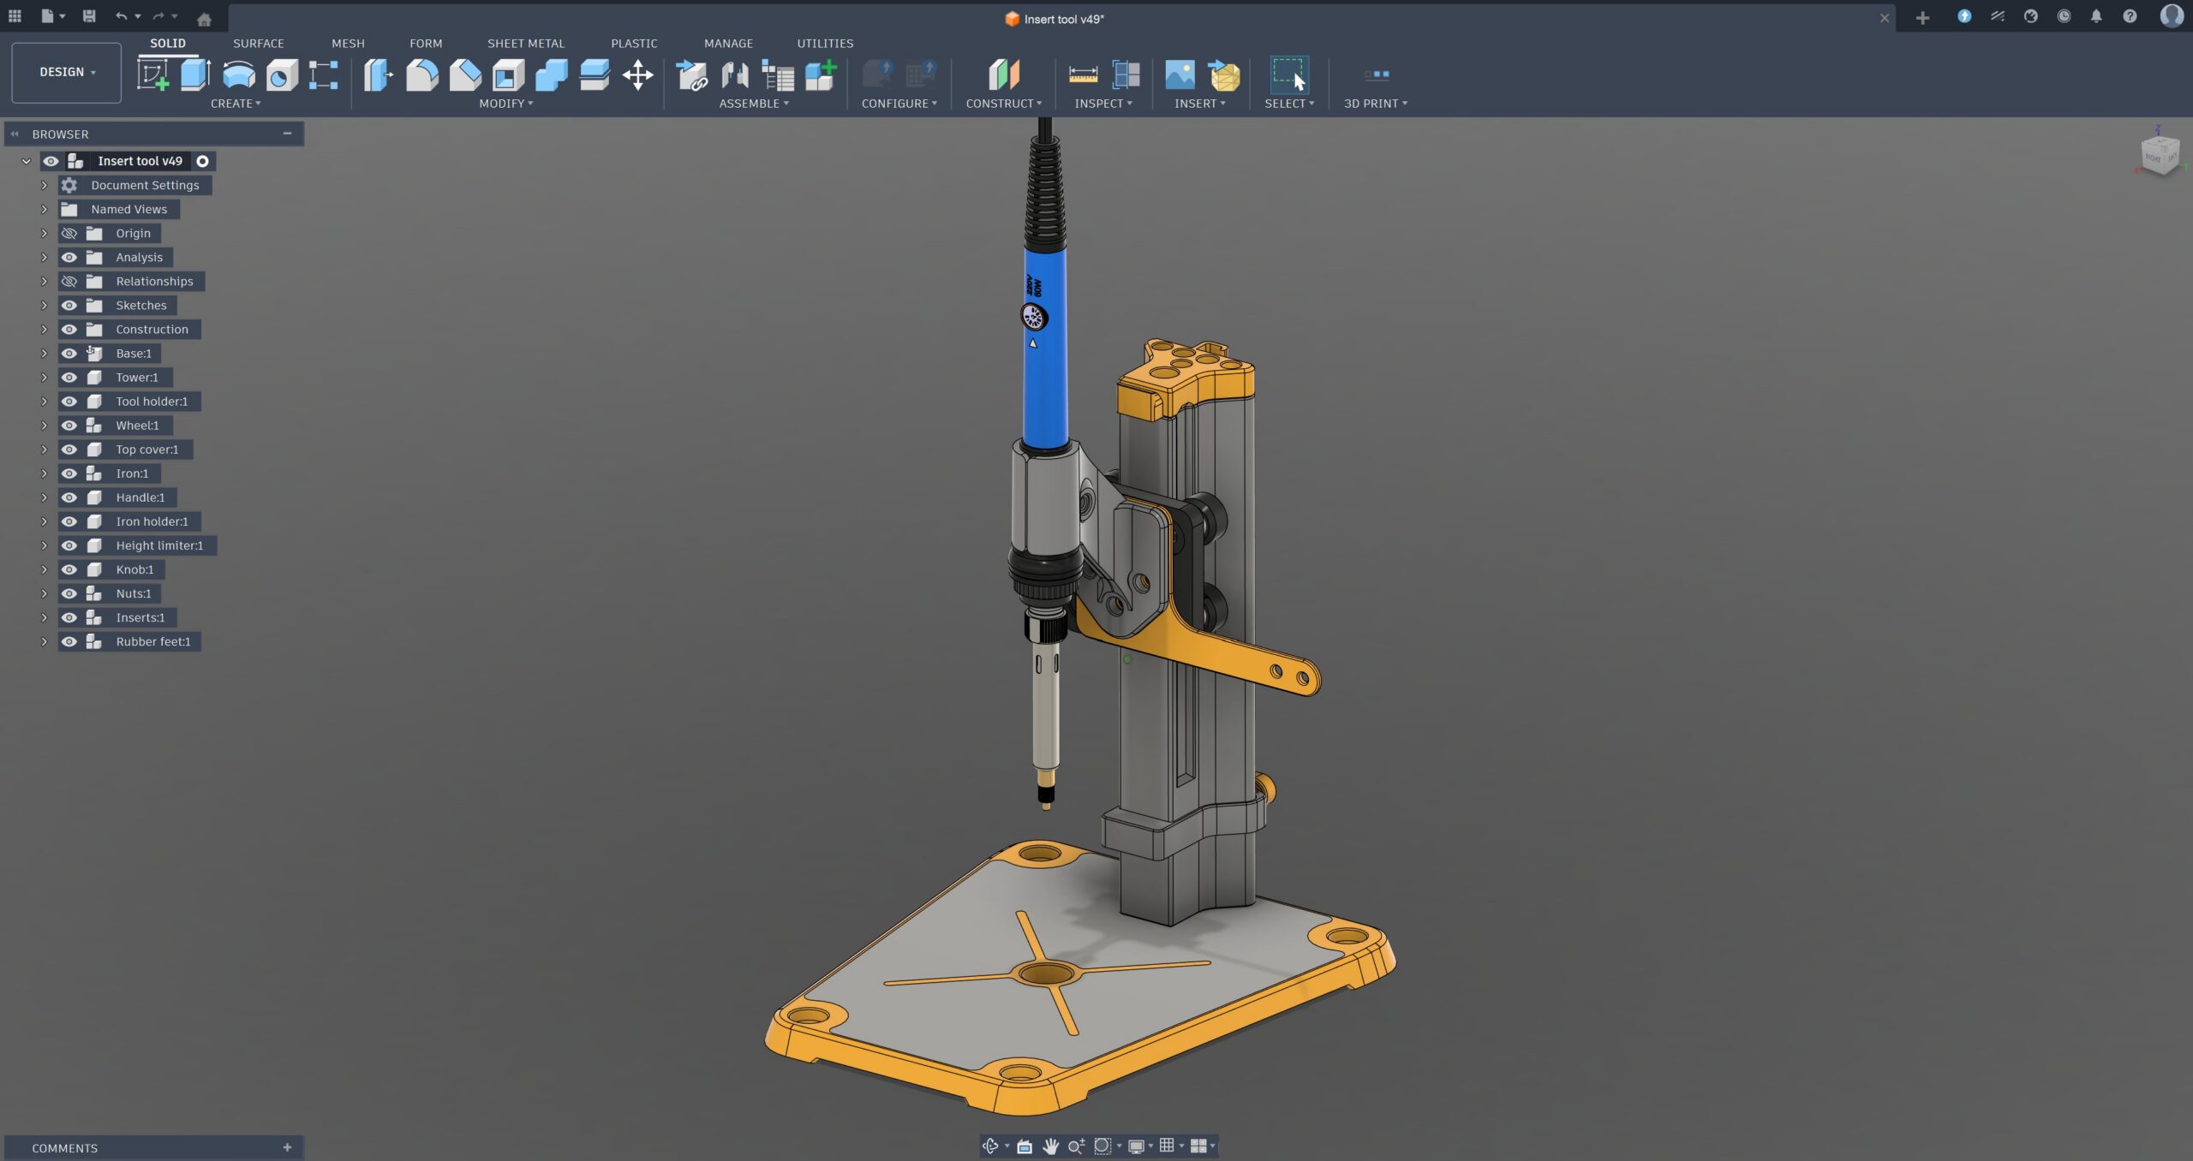The image size is (2193, 1161).
Task: Expand the Knob:1 component
Action: click(44, 569)
